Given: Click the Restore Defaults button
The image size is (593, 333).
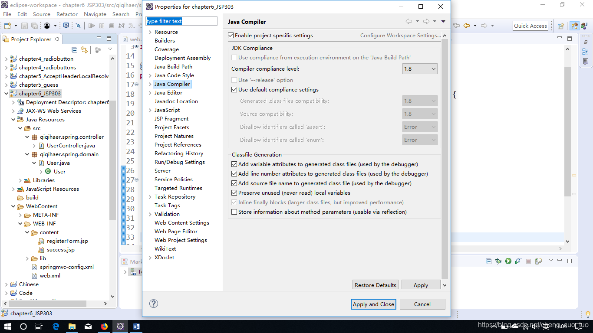Looking at the screenshot, I should click(376, 285).
